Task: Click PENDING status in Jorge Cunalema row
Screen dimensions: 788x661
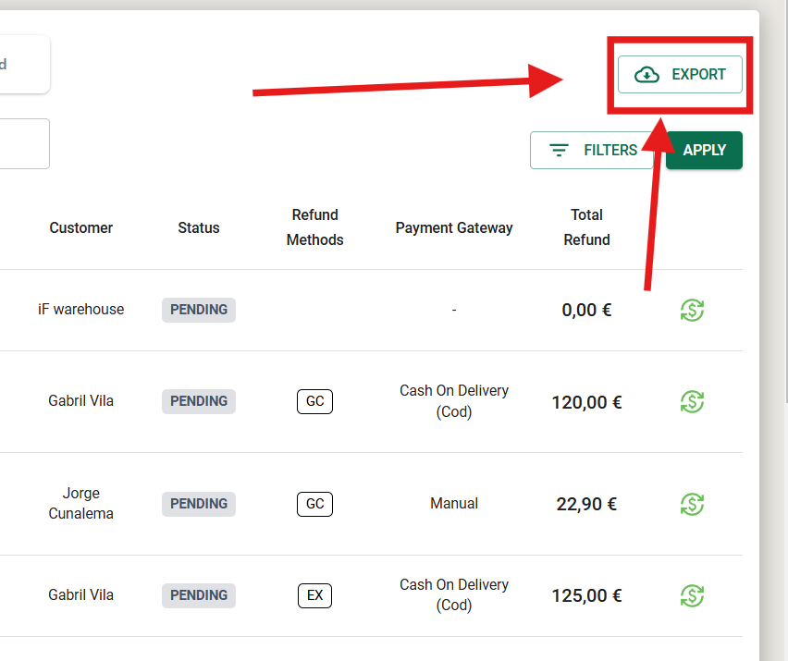Action: (199, 504)
